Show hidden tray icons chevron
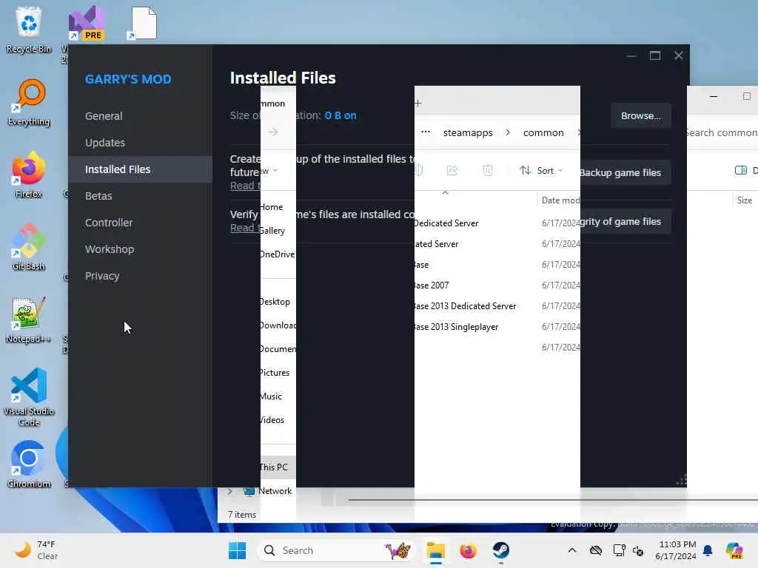Image resolution: width=758 pixels, height=568 pixels. (x=572, y=550)
